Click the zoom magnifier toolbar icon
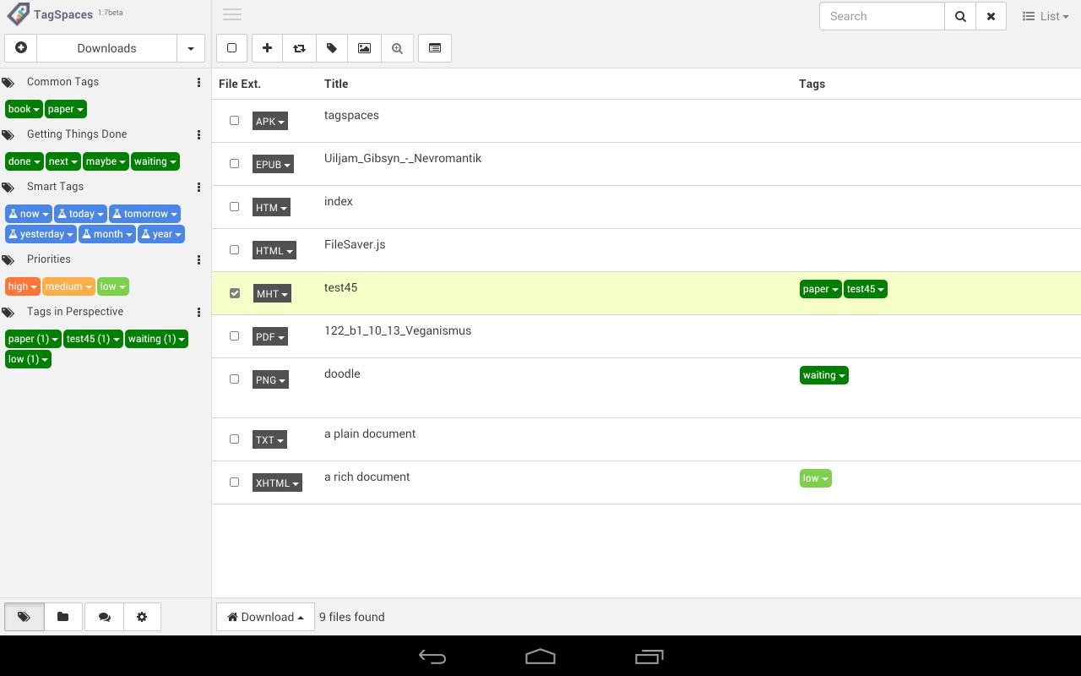 (x=397, y=48)
